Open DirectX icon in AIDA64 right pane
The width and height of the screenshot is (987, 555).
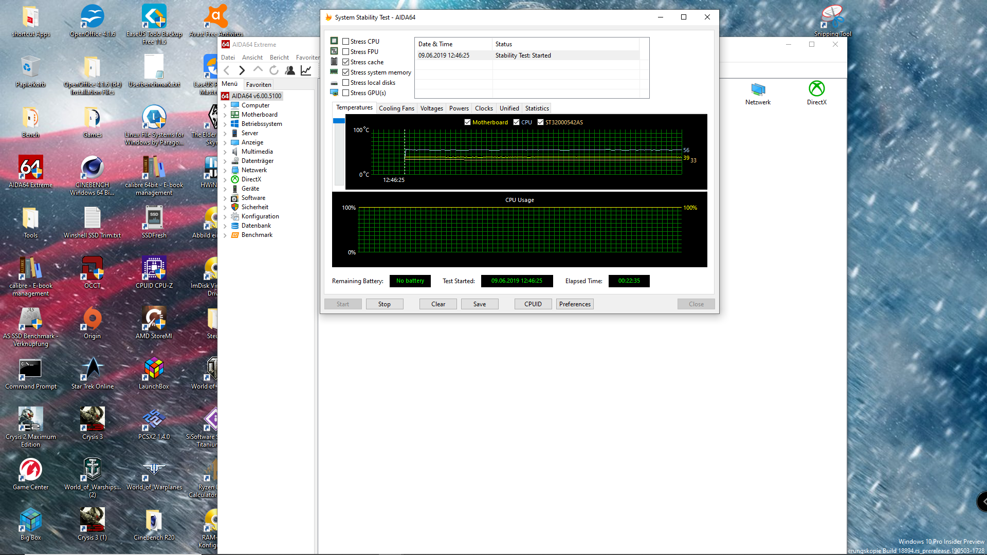point(816,93)
